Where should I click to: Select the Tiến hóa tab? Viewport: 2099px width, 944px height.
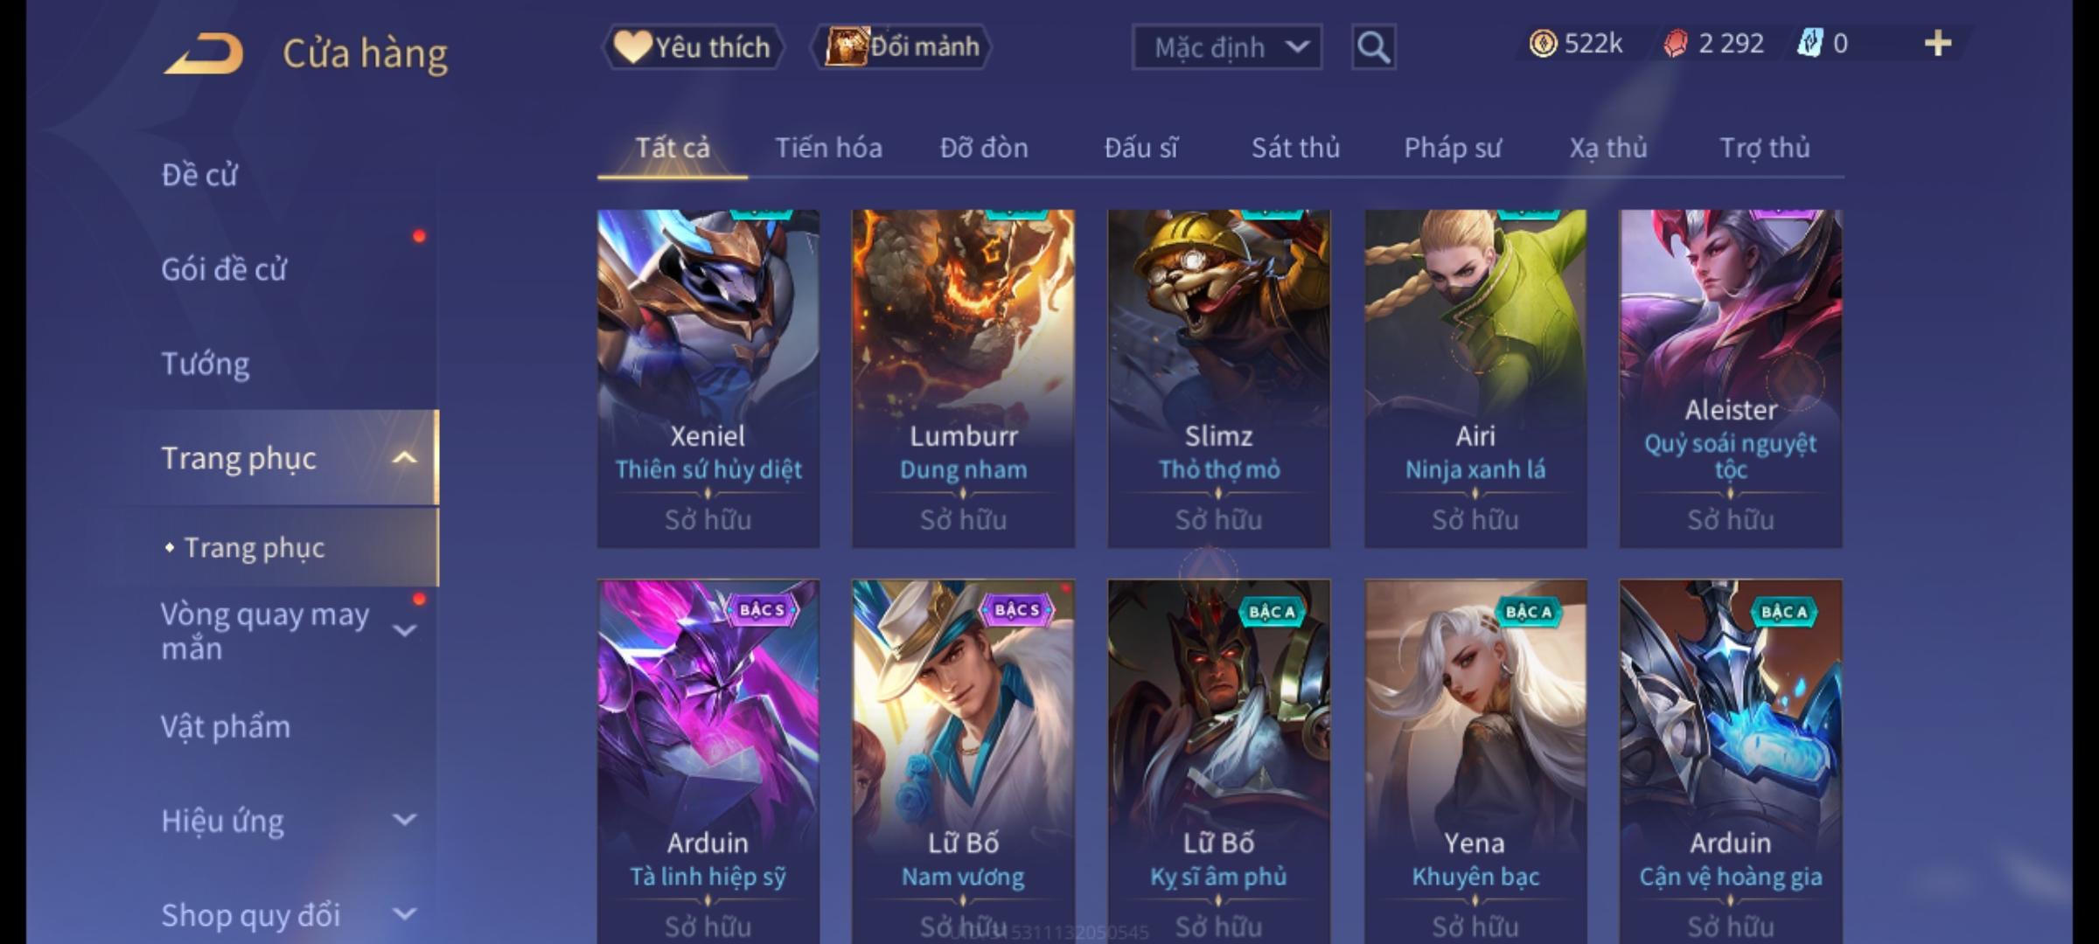click(828, 148)
